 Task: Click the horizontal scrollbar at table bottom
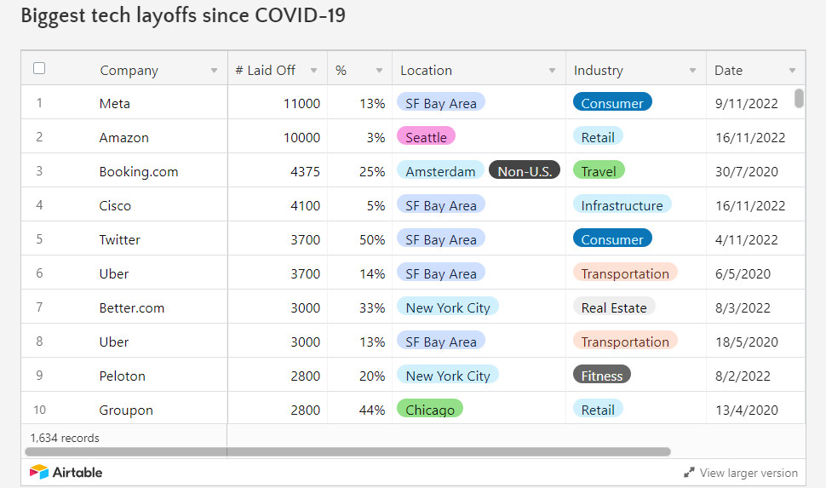[x=347, y=451]
